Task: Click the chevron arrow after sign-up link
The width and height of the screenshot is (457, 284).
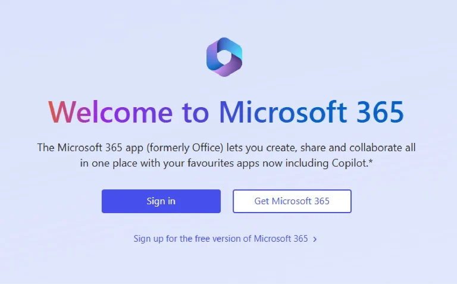Action: coord(315,239)
